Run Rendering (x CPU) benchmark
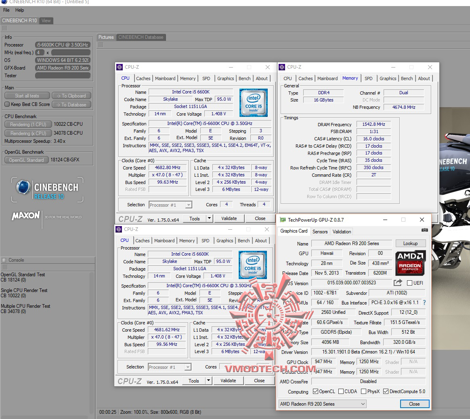This screenshot has width=470, height=419. pyautogui.click(x=28, y=133)
